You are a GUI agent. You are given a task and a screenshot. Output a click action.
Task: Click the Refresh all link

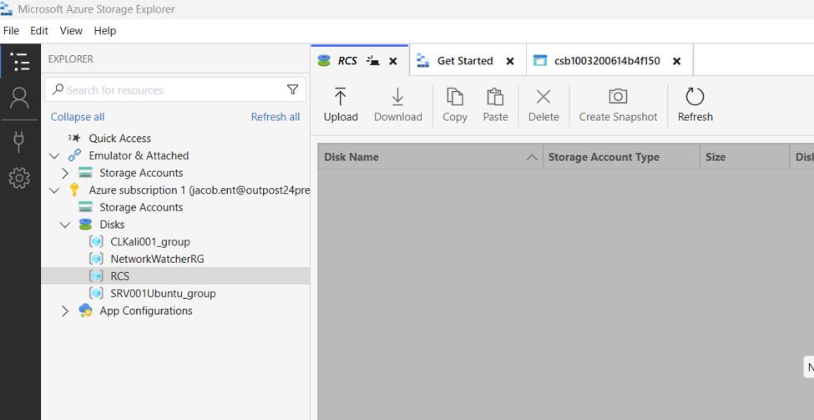click(276, 117)
